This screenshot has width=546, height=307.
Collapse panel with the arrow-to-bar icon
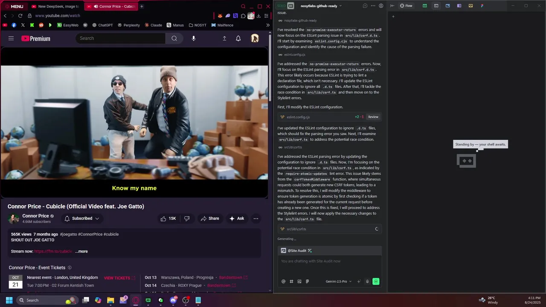(x=392, y=6)
